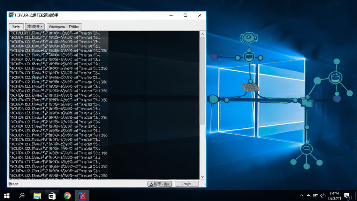Maximize the TCP/UDP window
The image size is (357, 201).
tap(185, 15)
